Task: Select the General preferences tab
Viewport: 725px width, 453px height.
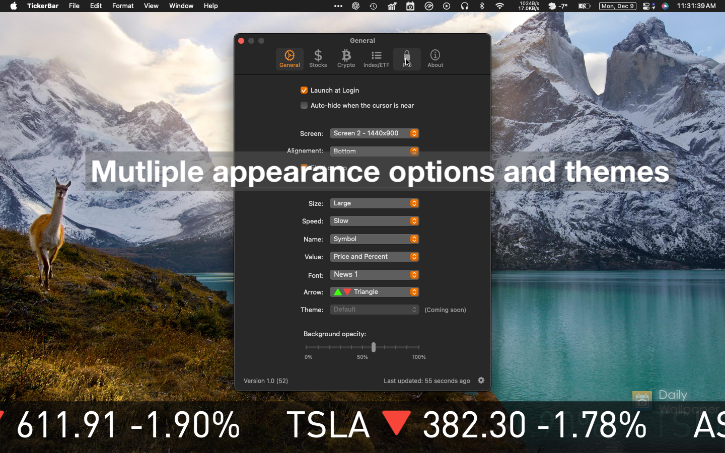Action: 289,59
